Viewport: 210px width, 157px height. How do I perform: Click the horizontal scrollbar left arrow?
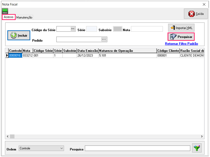8,136
